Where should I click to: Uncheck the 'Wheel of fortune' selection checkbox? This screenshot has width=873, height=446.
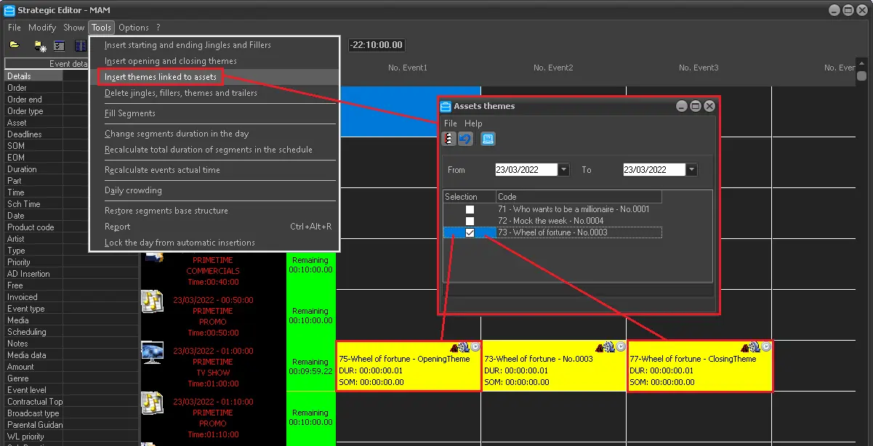(x=470, y=232)
